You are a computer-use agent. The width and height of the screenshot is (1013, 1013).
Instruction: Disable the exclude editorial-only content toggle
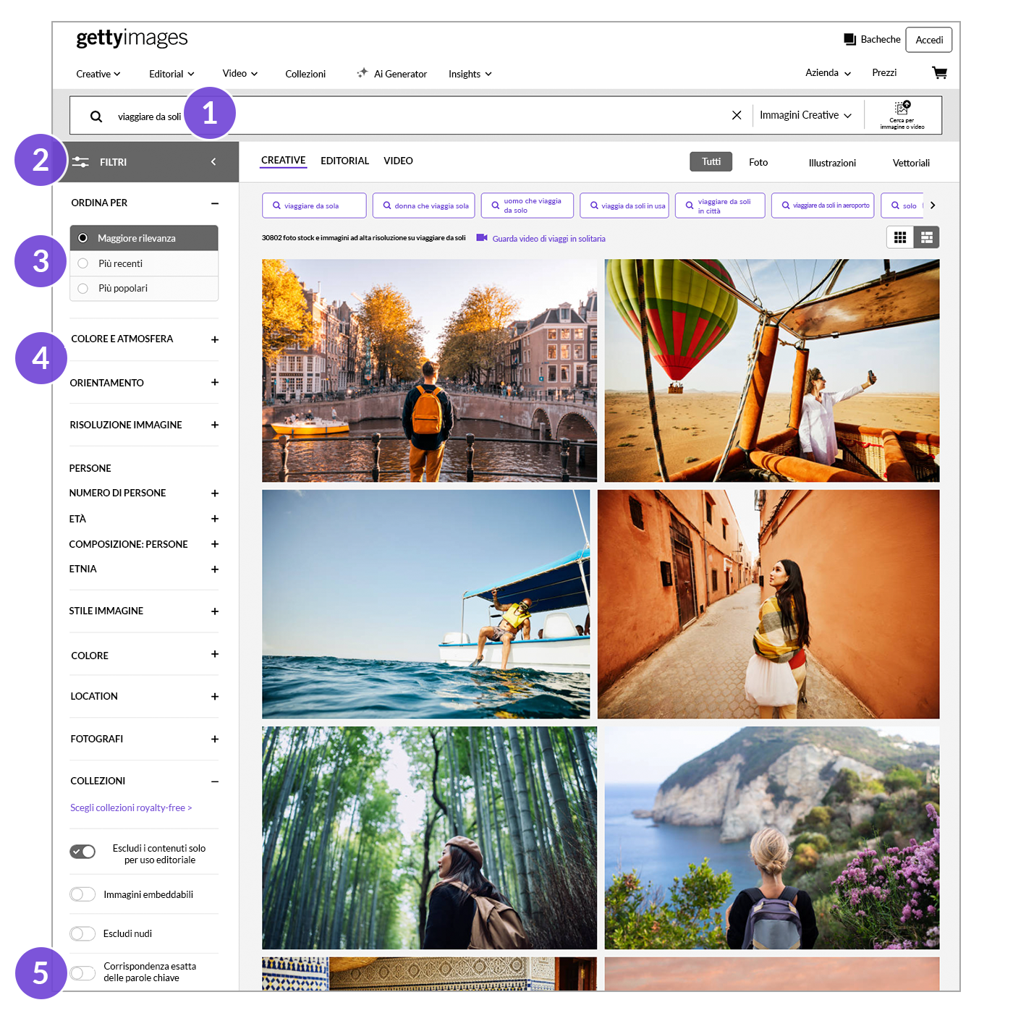pyautogui.click(x=82, y=852)
